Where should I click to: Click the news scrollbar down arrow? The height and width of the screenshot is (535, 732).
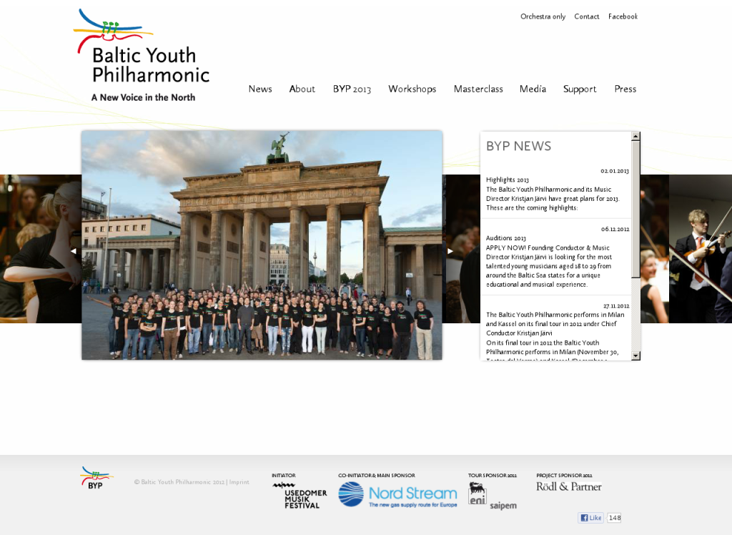[x=635, y=355]
